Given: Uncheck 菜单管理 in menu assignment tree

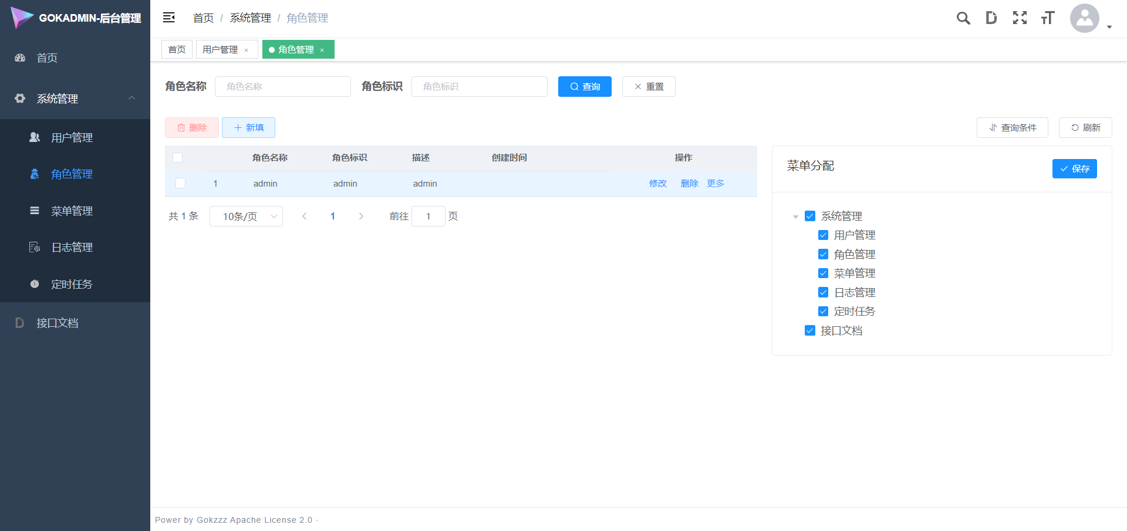Looking at the screenshot, I should 824,273.
